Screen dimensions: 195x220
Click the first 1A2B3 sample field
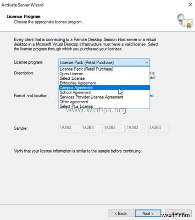(69, 128)
